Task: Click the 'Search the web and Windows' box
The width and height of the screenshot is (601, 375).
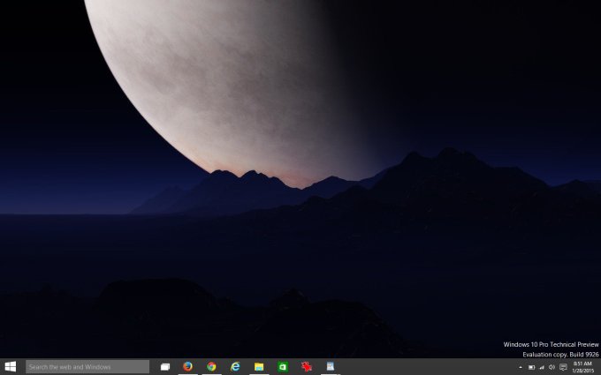Action: (x=87, y=366)
